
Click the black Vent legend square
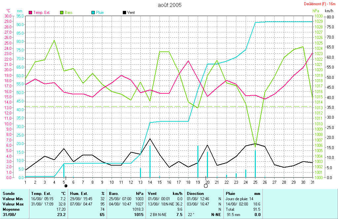point(124,13)
